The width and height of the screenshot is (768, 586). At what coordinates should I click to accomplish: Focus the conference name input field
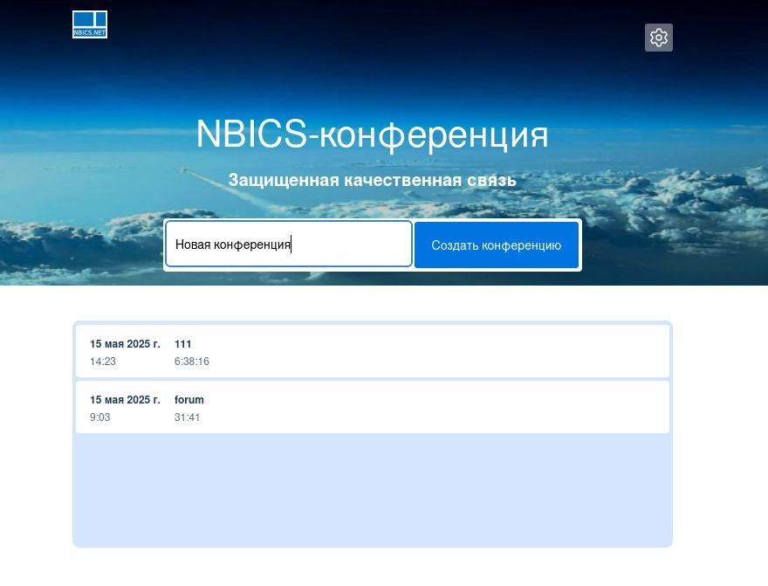tap(349, 245)
